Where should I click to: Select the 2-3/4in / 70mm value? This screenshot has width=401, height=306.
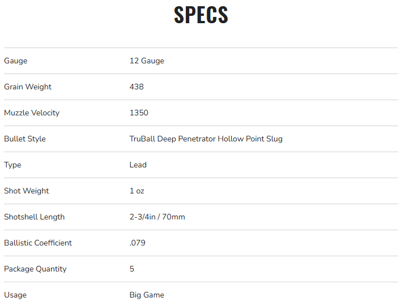click(x=157, y=217)
